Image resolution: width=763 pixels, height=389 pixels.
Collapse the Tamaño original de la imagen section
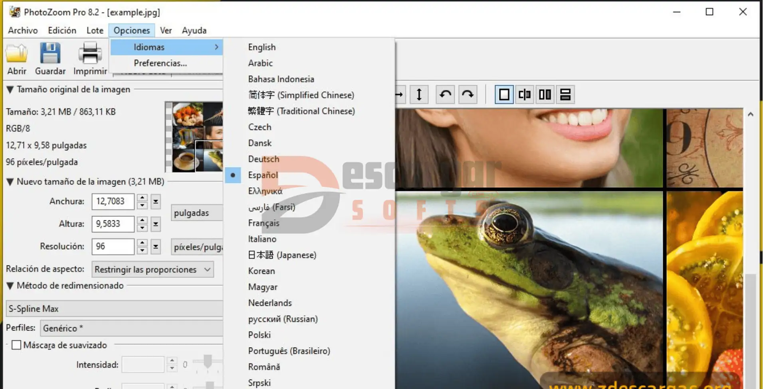point(10,90)
